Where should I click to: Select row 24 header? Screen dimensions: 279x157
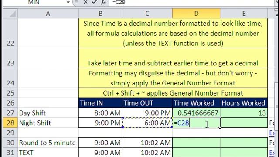(10, 78)
